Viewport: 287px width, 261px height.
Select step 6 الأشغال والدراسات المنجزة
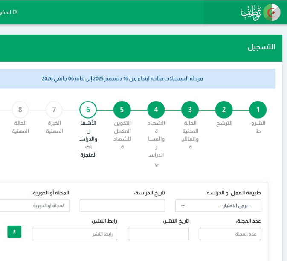coord(88,110)
